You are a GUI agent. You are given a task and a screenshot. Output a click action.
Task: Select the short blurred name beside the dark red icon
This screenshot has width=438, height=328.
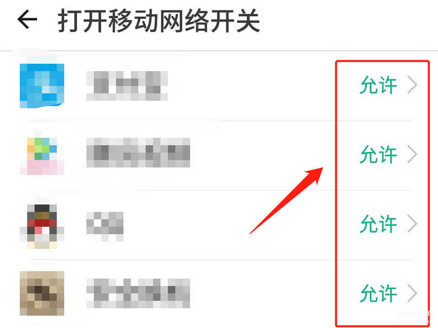pyautogui.click(x=105, y=226)
